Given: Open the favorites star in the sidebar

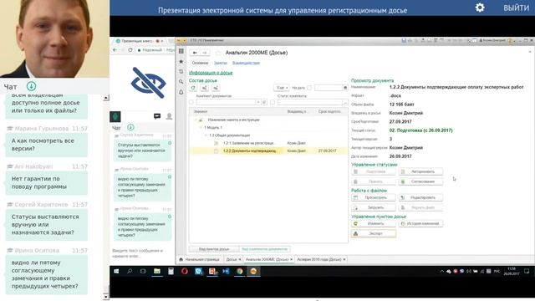Looking at the screenshot, I should coord(181,61).
